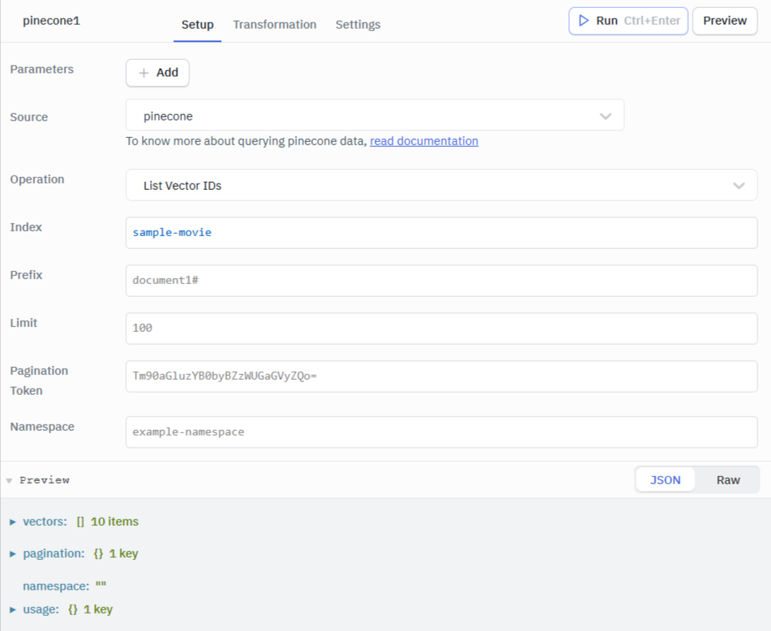Focus the Limit input field

pyautogui.click(x=441, y=328)
